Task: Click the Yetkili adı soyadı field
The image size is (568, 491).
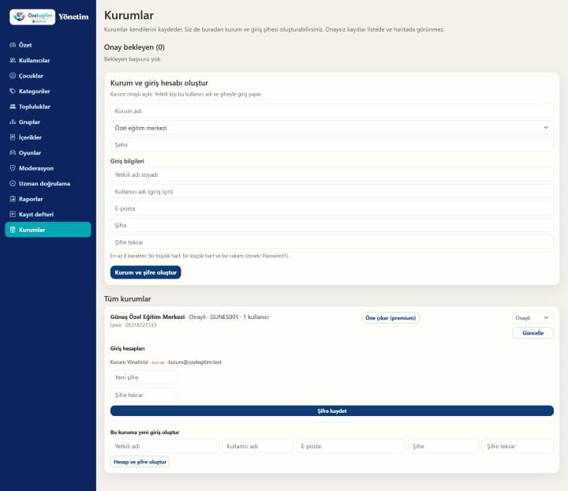Action: pos(332,174)
